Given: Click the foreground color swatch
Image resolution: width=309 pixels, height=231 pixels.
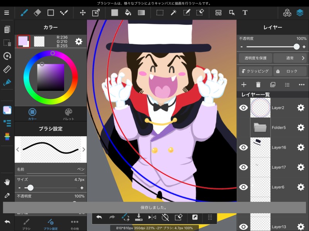Looking at the screenshot, I should click(x=24, y=42).
